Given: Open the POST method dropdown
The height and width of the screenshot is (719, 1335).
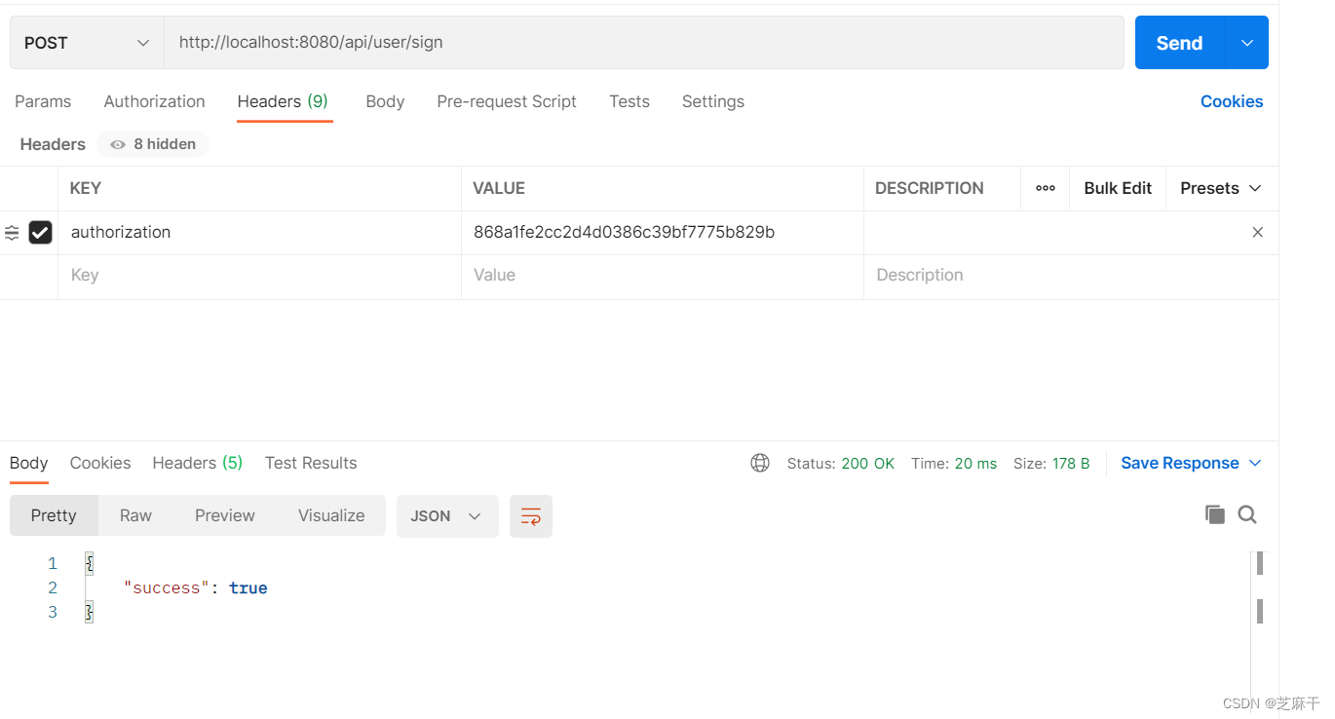Looking at the screenshot, I should (x=86, y=42).
